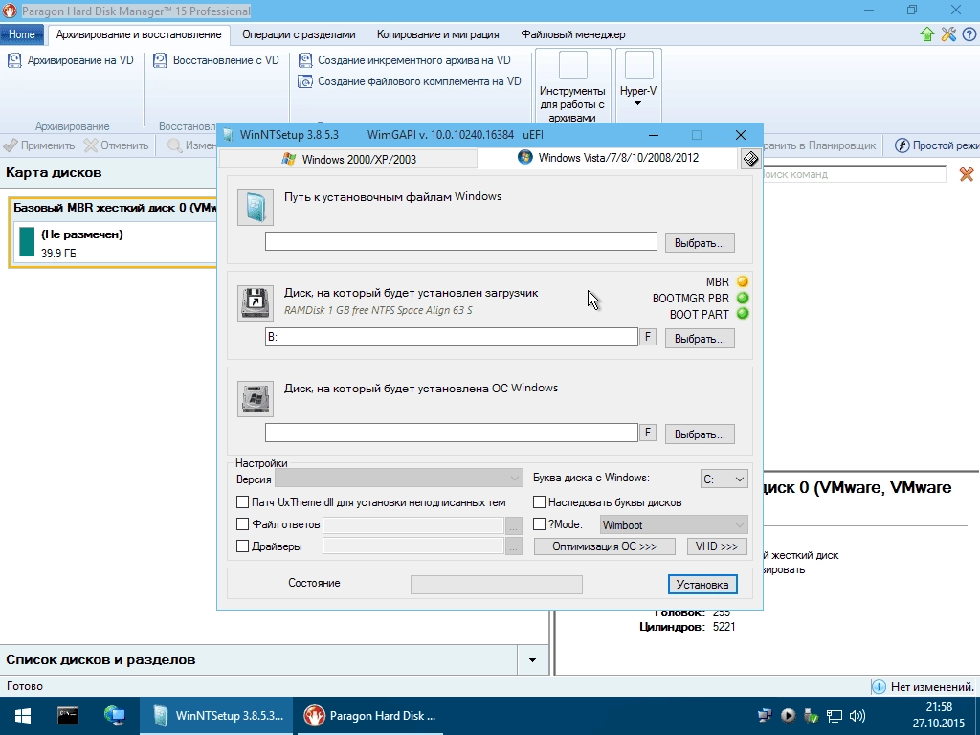Click the boot drive floppy icon
The image size is (980, 735).
point(255,303)
